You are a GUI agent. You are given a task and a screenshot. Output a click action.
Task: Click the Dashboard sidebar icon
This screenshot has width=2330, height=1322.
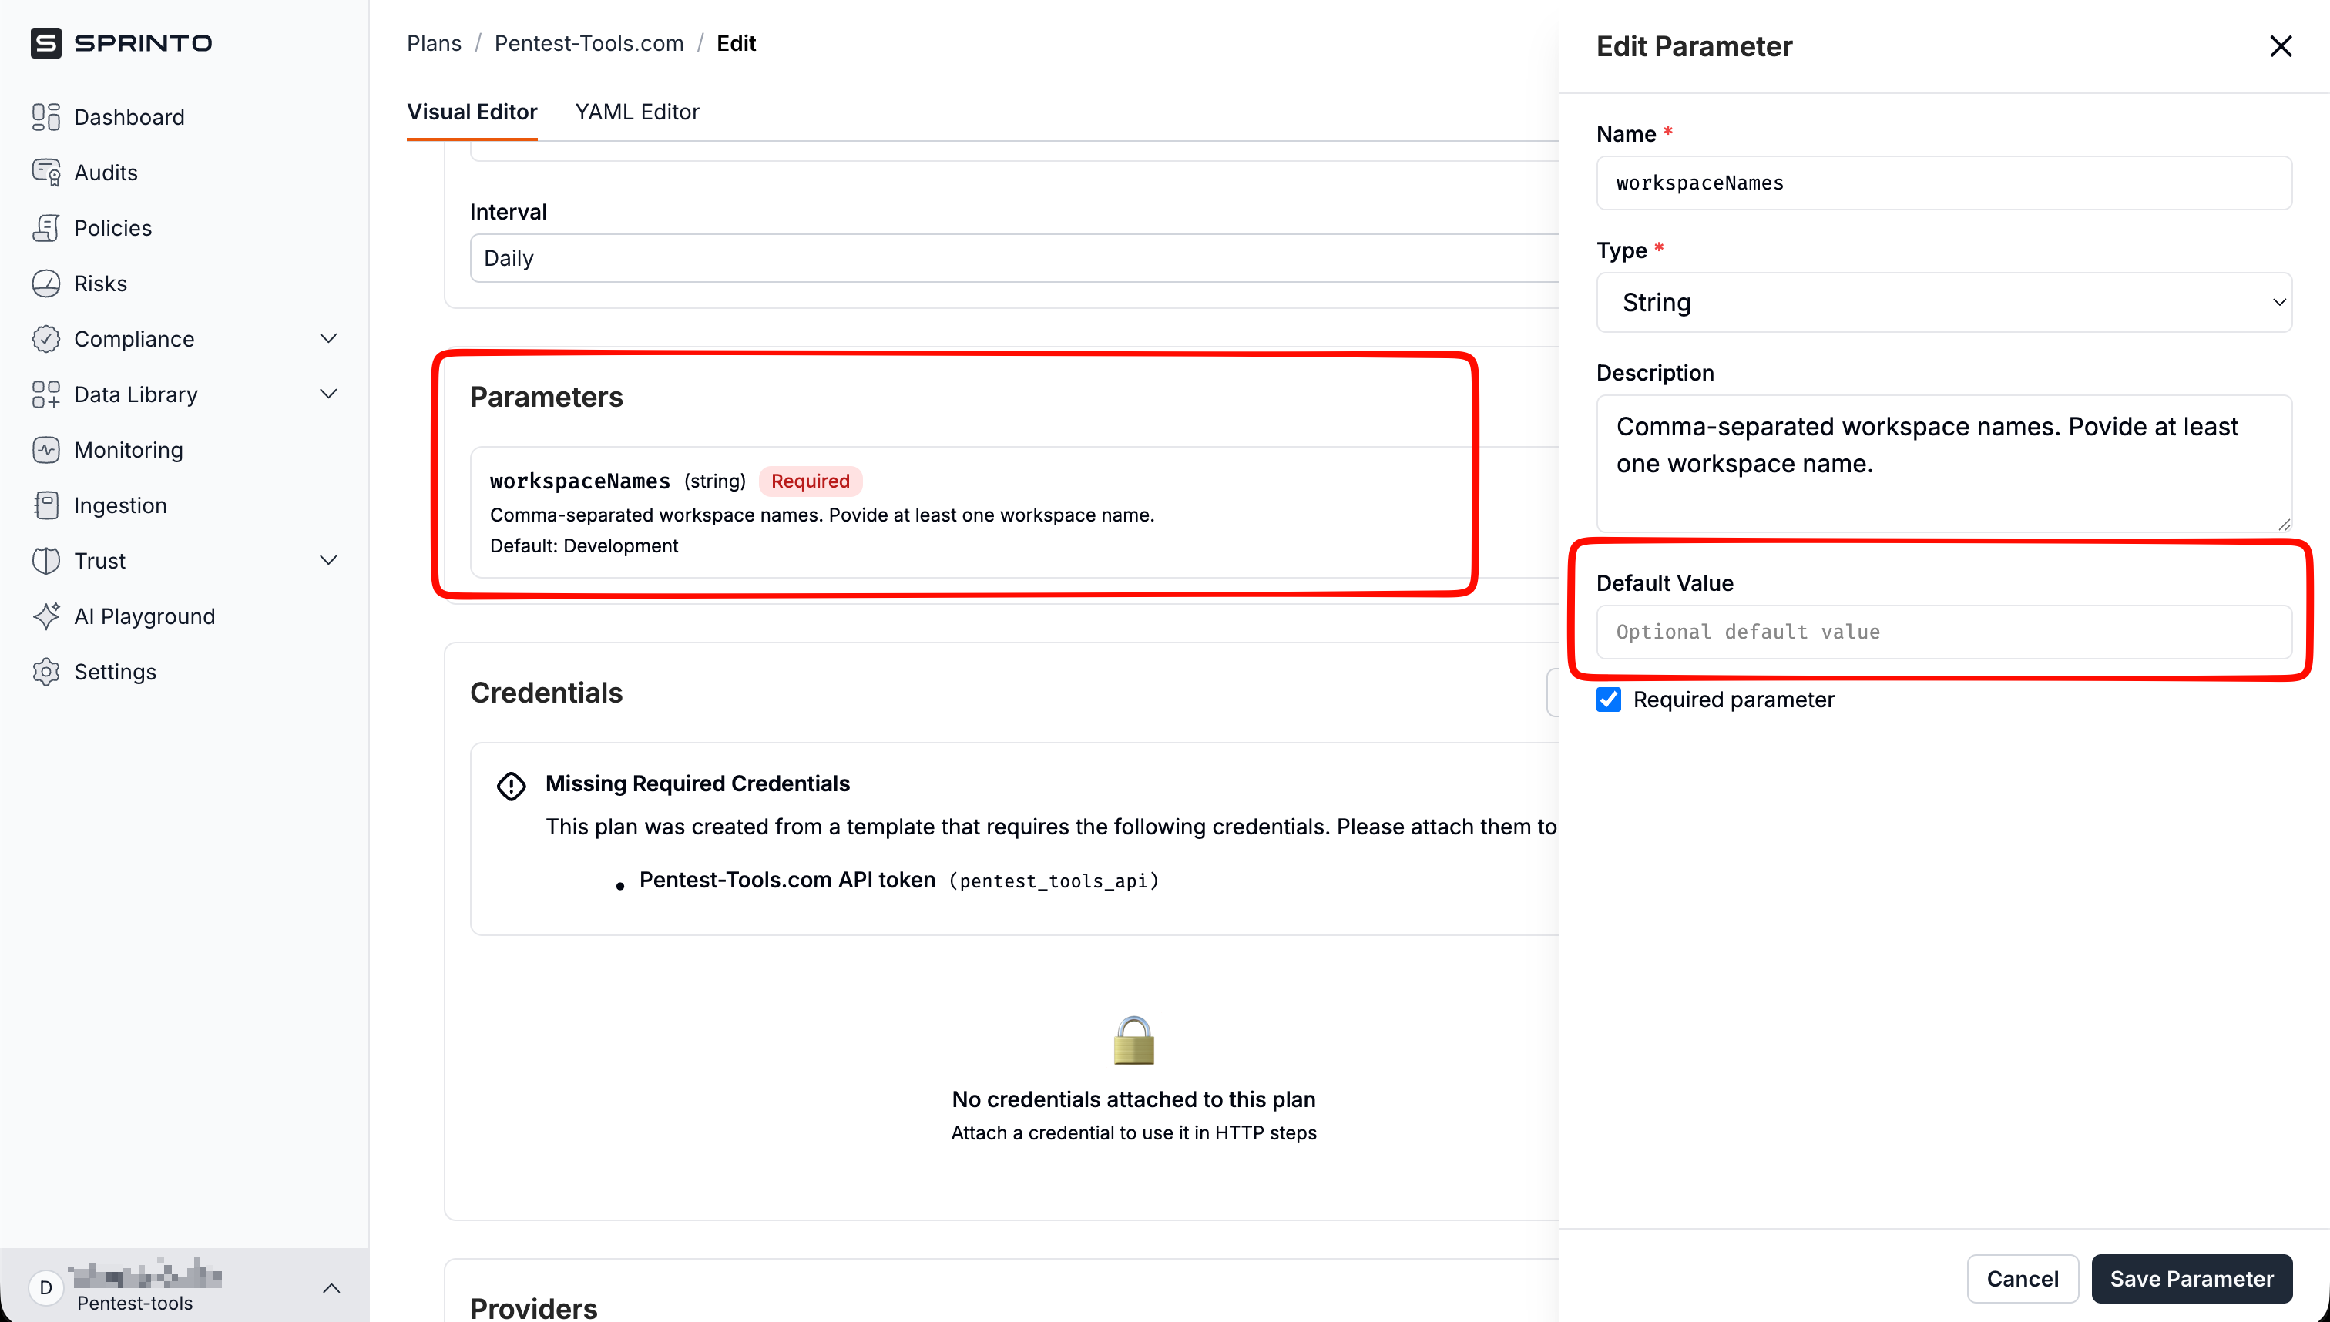pyautogui.click(x=46, y=117)
